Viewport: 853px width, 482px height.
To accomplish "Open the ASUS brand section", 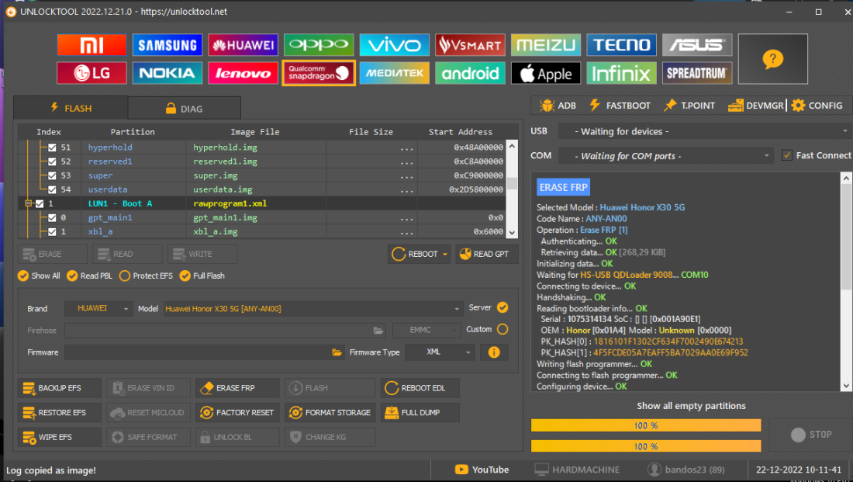I will (697, 45).
